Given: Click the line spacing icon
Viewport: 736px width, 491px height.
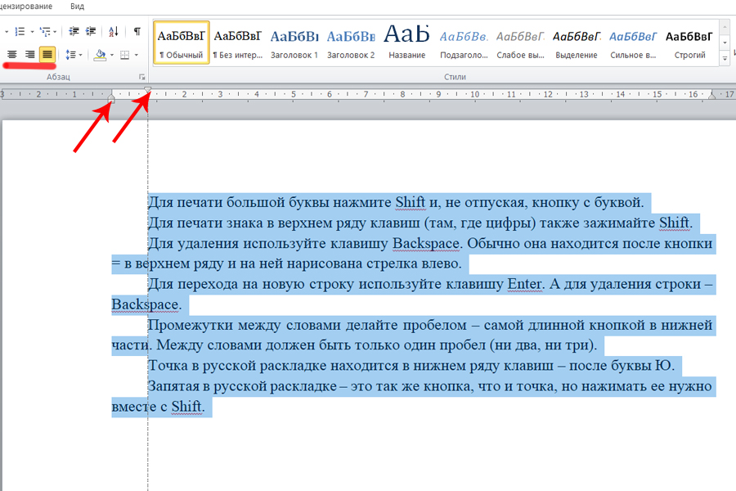Looking at the screenshot, I should click(x=70, y=55).
